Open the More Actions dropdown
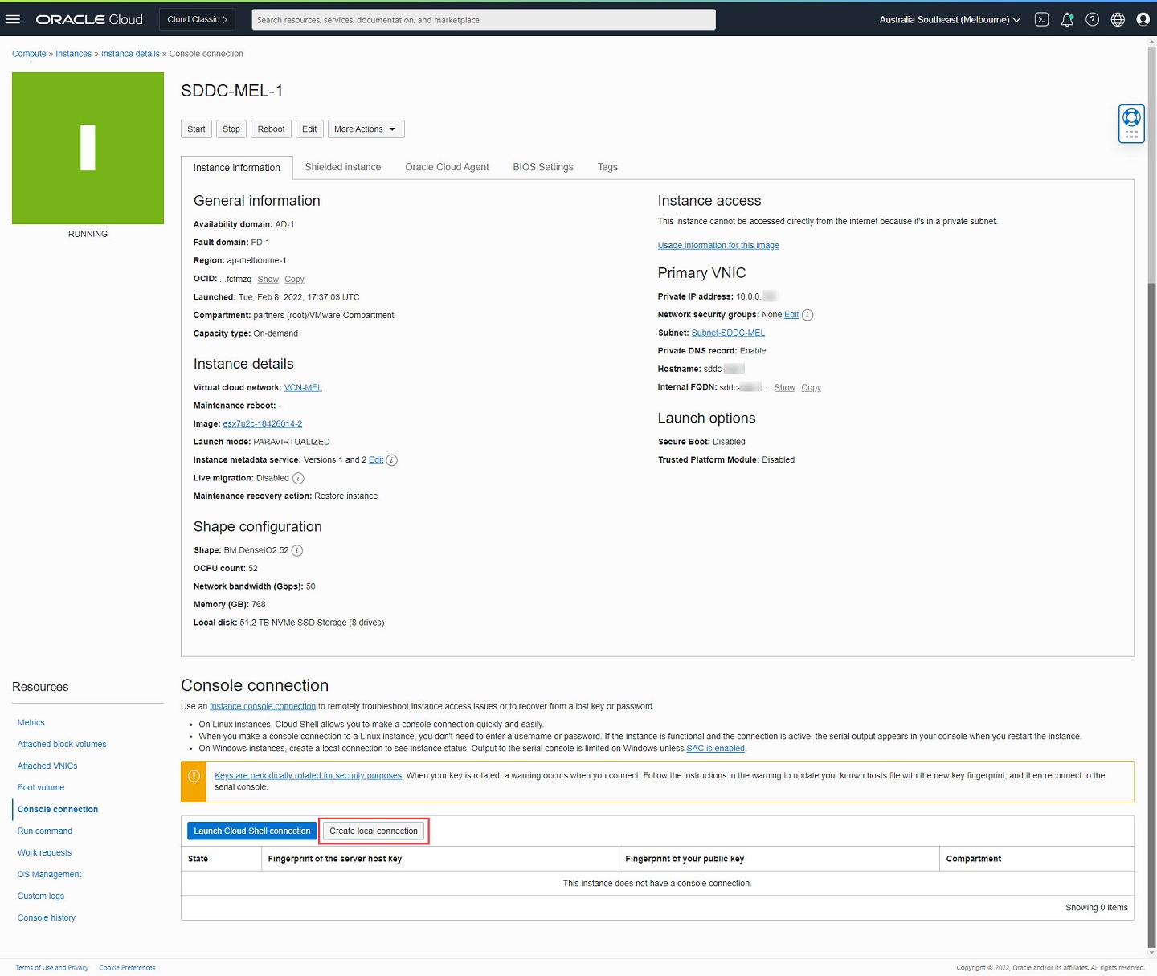The image size is (1157, 976). click(366, 129)
